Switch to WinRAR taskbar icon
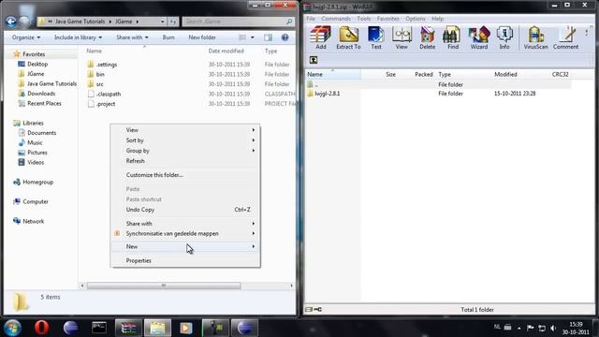Image resolution: width=599 pixels, height=337 pixels. click(128, 328)
